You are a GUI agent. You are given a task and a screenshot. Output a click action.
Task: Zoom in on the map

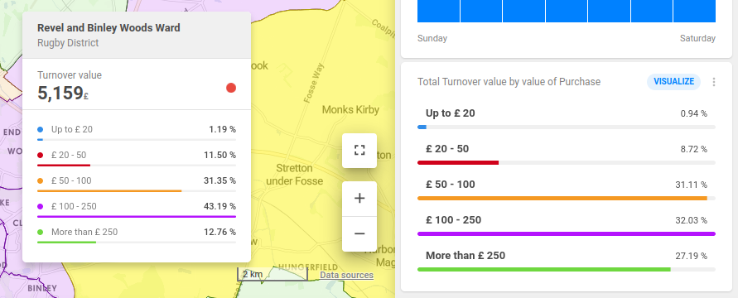point(359,199)
